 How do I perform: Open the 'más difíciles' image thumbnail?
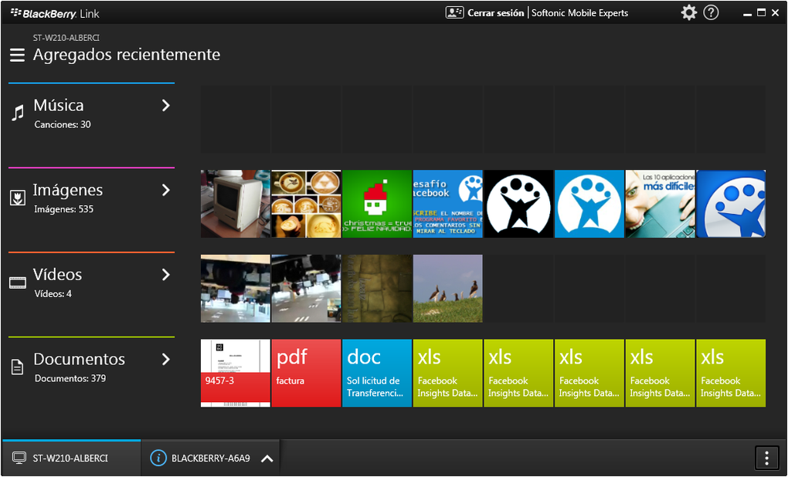coord(660,203)
